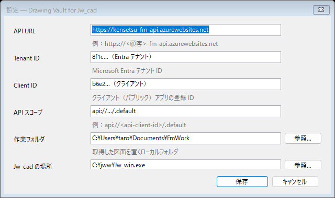The image size is (335, 198).
Task: Browse for 作業フォルダ with 参照 button
Action: click(x=303, y=139)
